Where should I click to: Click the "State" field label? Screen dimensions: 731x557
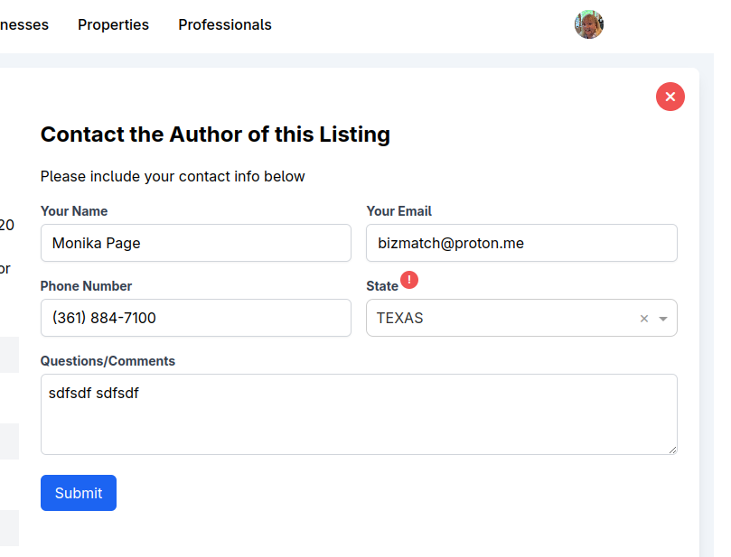click(381, 286)
